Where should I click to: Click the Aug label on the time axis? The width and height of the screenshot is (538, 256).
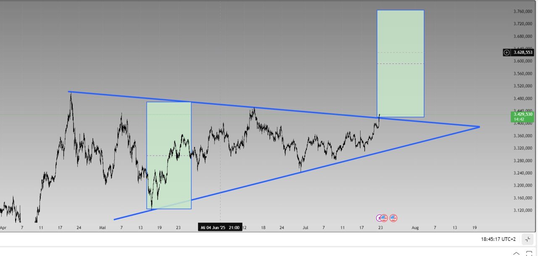pyautogui.click(x=415, y=227)
